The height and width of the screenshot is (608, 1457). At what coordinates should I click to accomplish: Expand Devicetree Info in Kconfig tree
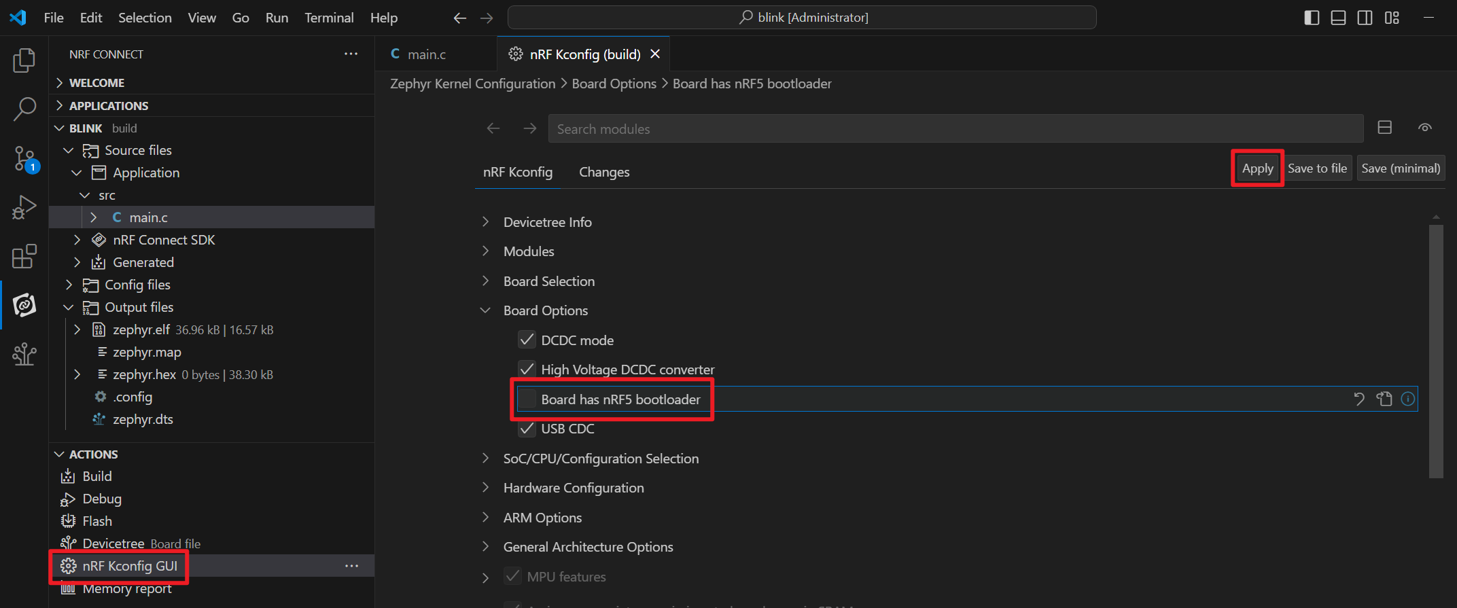[485, 221]
